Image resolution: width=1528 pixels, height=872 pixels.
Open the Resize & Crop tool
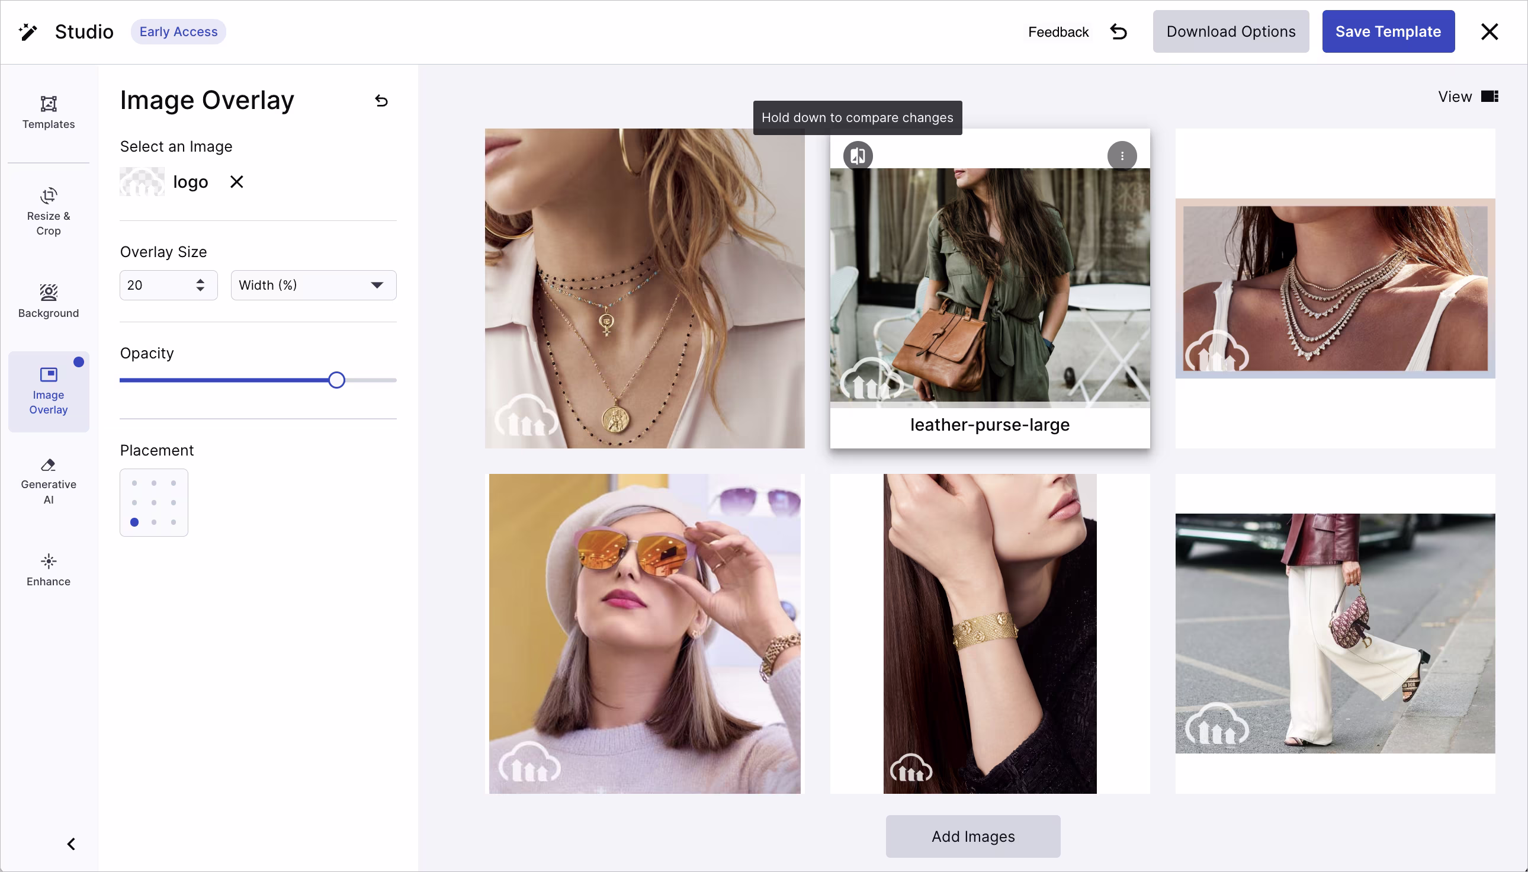pos(49,211)
